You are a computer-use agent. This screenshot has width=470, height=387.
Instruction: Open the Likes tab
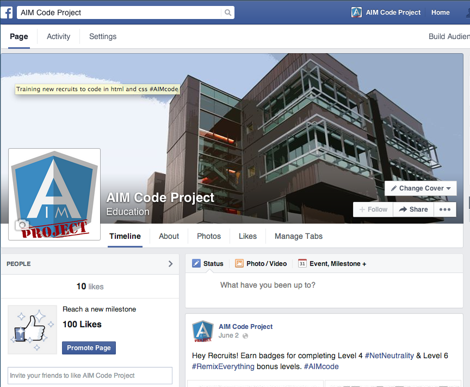click(248, 236)
